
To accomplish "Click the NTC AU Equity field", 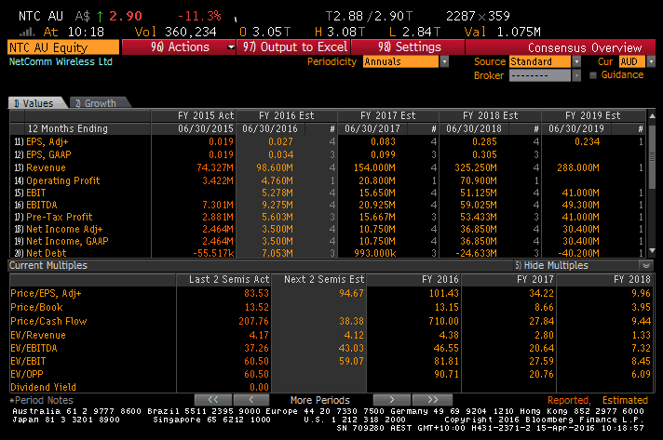I will pyautogui.click(x=63, y=47).
